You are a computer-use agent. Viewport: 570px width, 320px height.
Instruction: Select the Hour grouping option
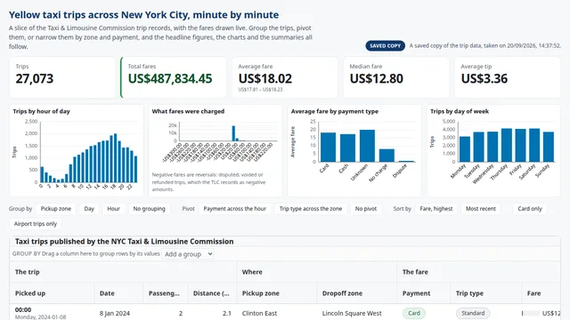click(113, 209)
